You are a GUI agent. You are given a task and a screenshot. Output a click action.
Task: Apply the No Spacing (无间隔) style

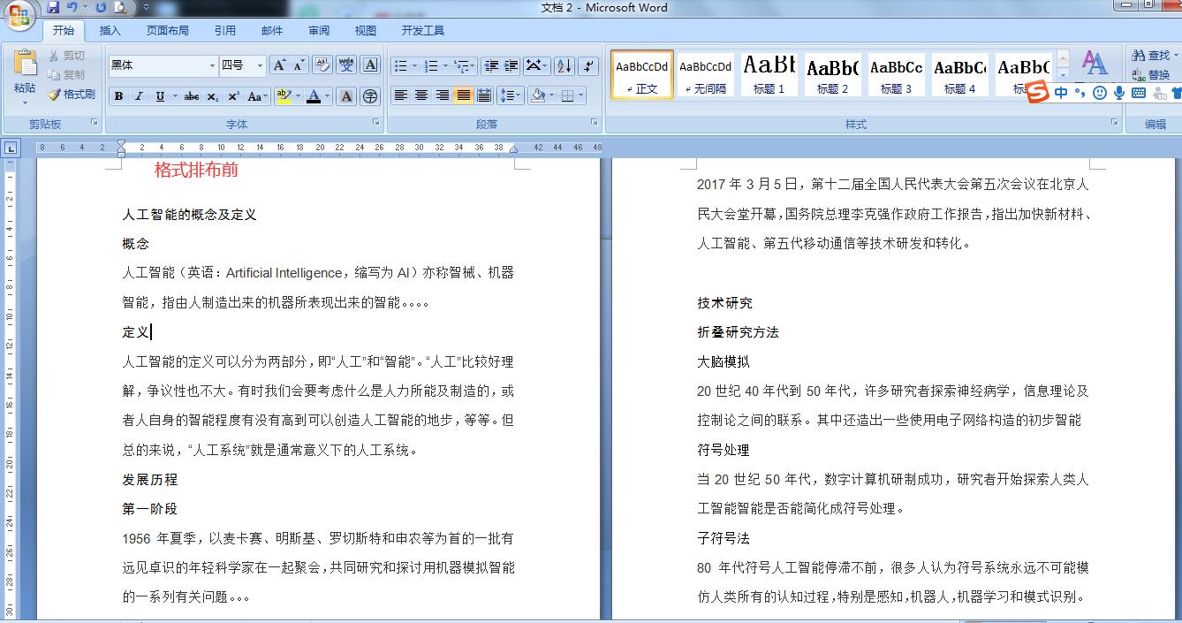click(x=706, y=74)
